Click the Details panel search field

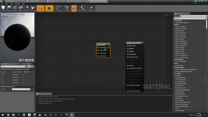[14, 66]
